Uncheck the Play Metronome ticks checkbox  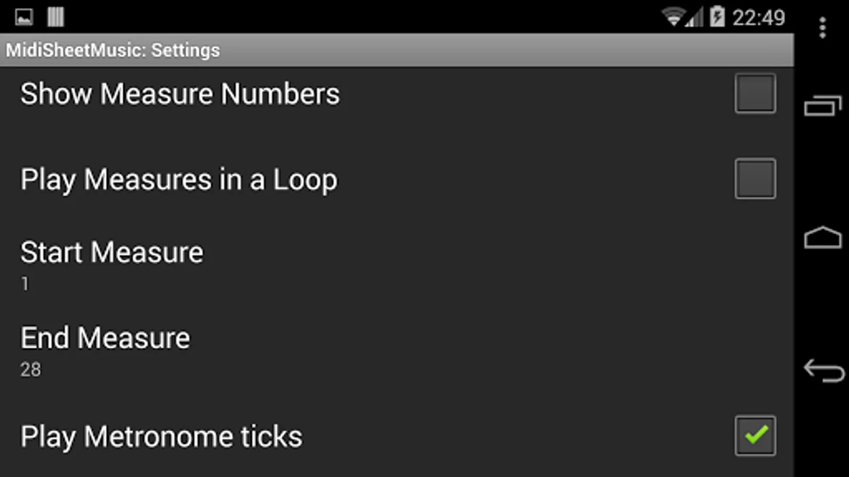click(x=755, y=436)
